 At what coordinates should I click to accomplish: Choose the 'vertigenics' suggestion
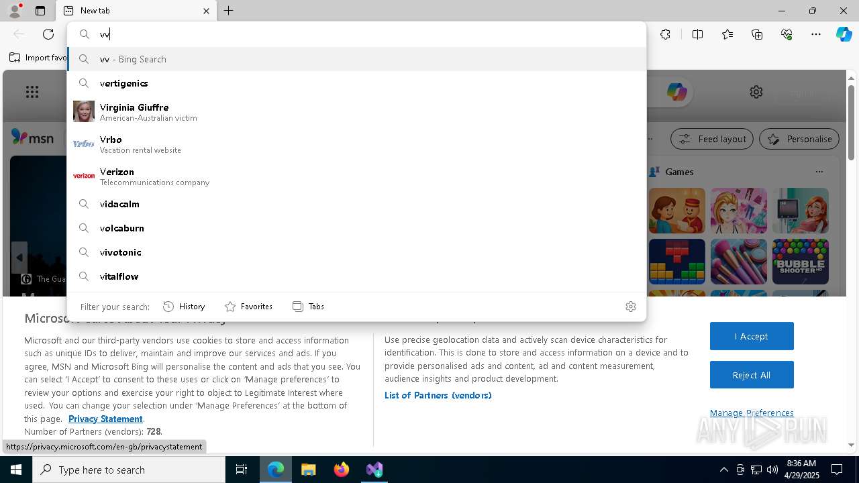[x=356, y=83]
